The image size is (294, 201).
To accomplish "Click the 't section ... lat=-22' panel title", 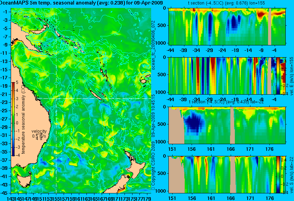I will point(227,102).
